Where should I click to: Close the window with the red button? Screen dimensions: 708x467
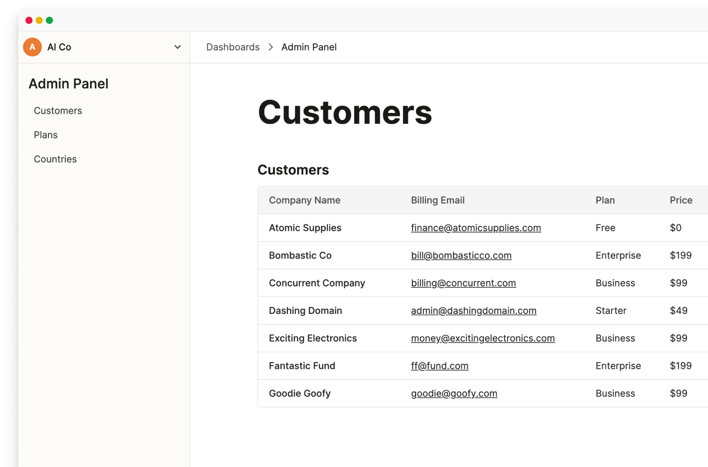click(29, 20)
